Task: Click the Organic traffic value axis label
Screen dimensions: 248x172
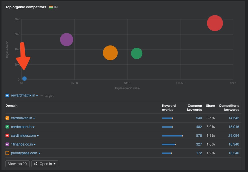Action: 127,88
